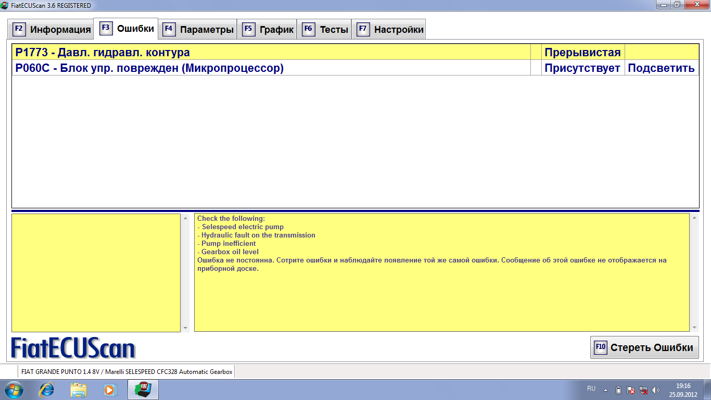Viewport: 711px width, 400px height.
Task: Open the Windows Start menu
Action: pyautogui.click(x=14, y=390)
